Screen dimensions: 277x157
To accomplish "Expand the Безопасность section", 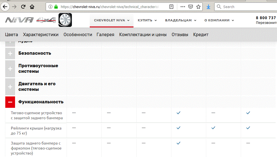I will pyautogui.click(x=10, y=53).
